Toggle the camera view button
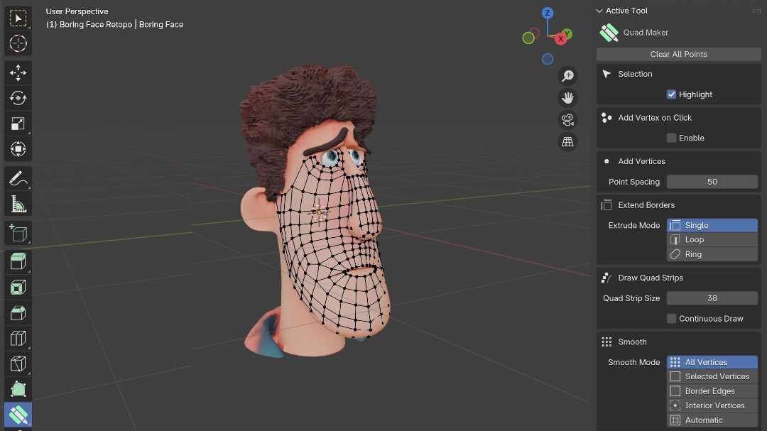The image size is (767, 431). [567, 120]
